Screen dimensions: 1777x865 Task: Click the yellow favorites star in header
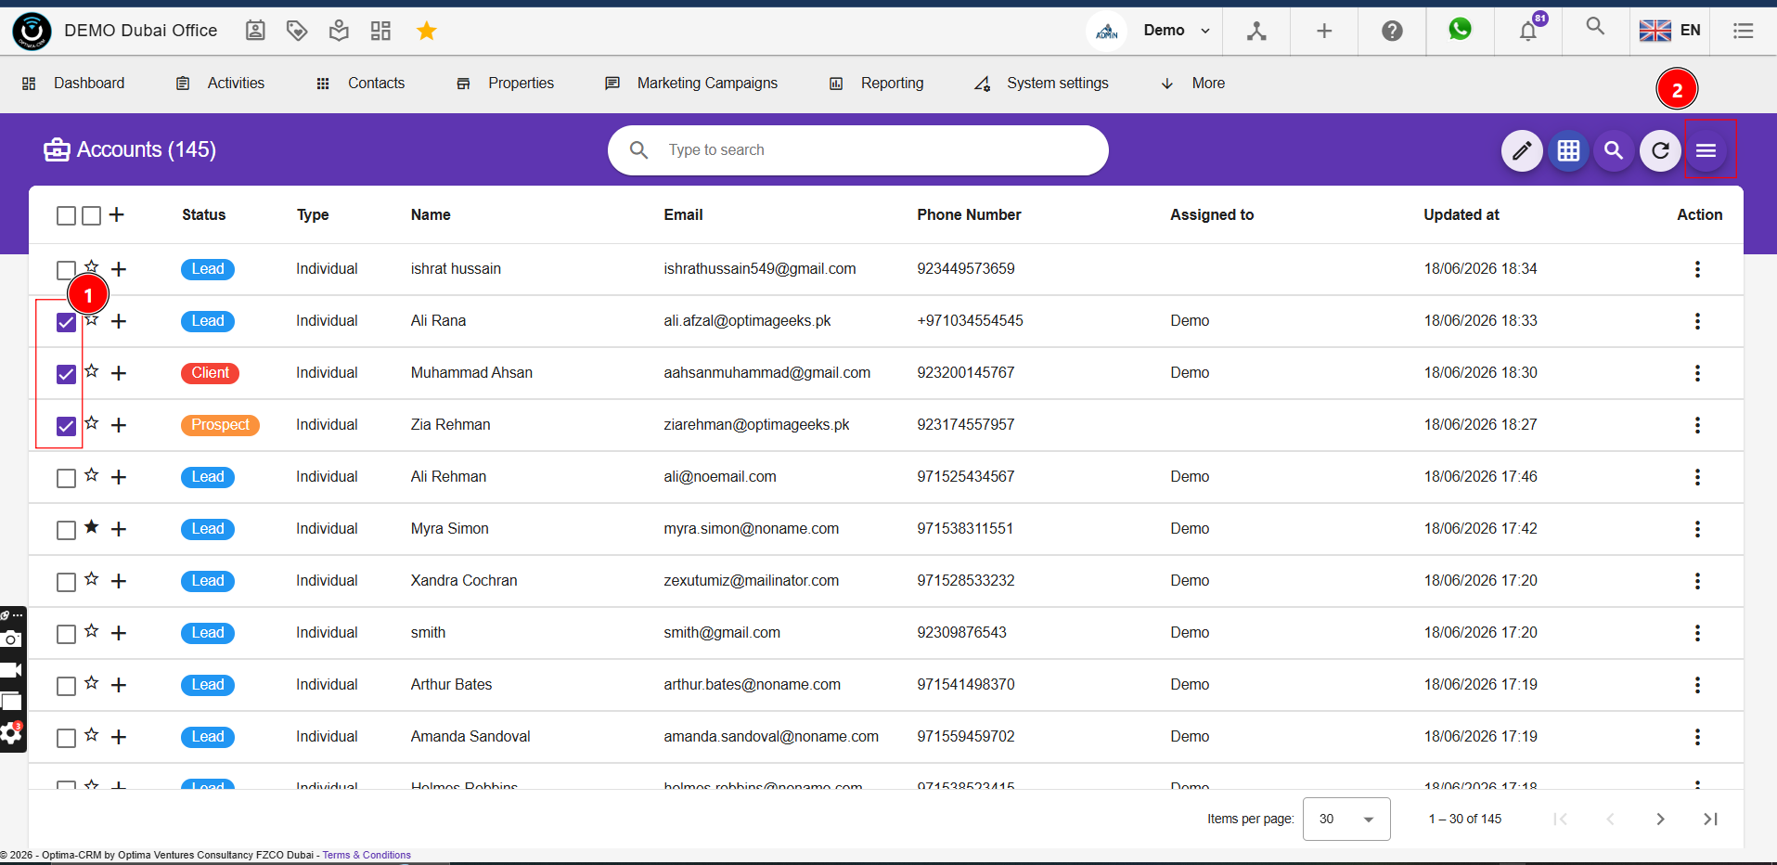[427, 31]
